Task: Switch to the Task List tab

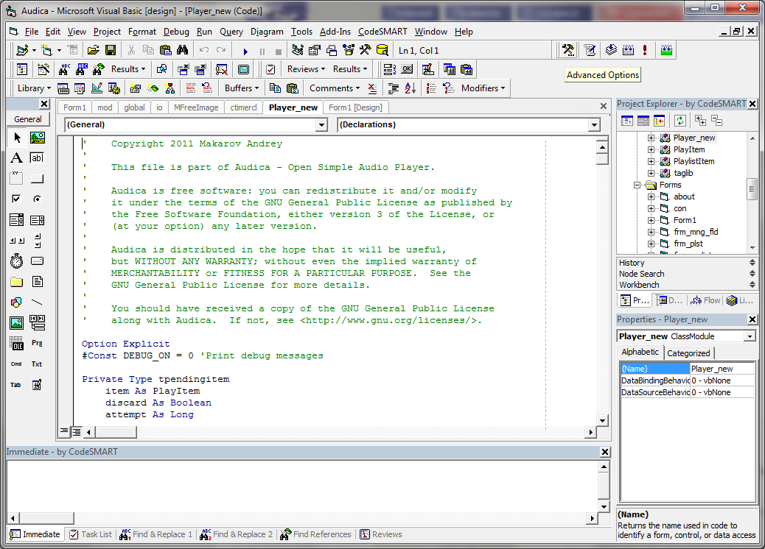Action: pos(91,534)
